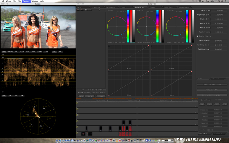Screen dimensions: 229x143
Task: Click the Reset Primary Out button
Action: 212,95
